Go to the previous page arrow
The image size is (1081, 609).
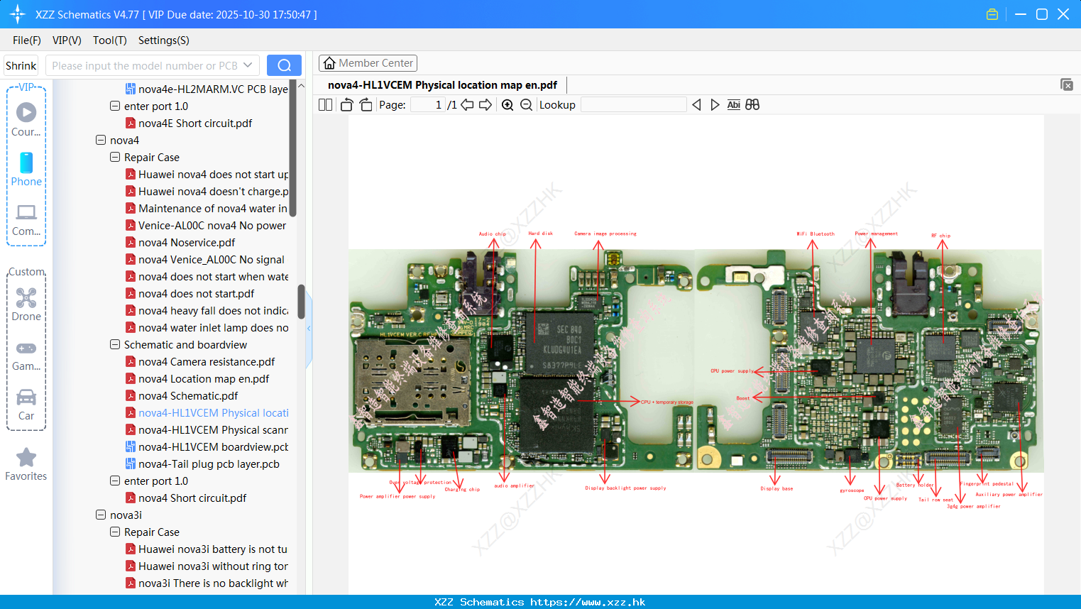coord(467,105)
